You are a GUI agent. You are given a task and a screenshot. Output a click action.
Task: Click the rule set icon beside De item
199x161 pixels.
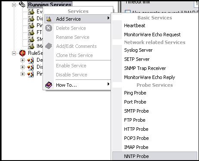coord(31,60)
